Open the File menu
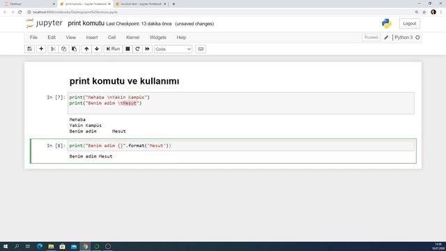446x251 pixels. (x=33, y=37)
